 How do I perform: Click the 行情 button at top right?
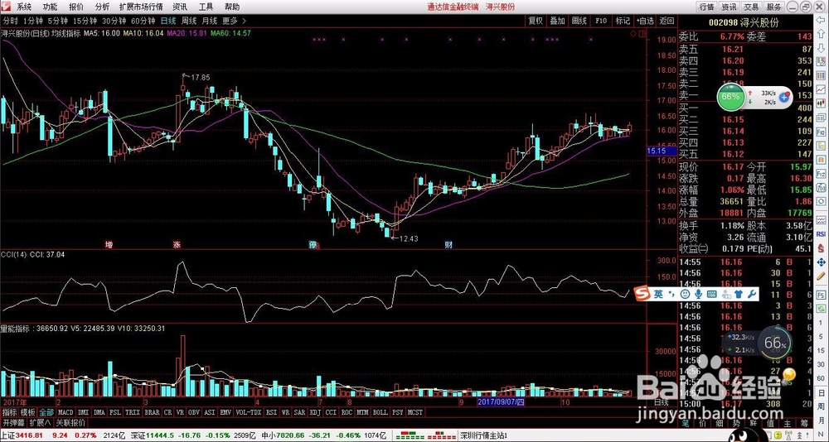coord(706,7)
